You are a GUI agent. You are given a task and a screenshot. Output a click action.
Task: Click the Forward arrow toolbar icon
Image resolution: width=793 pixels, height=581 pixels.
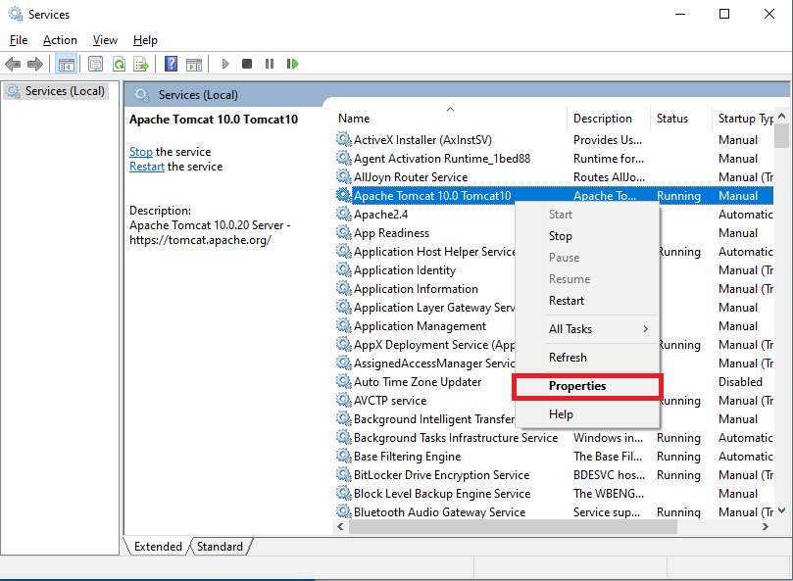pyautogui.click(x=35, y=65)
